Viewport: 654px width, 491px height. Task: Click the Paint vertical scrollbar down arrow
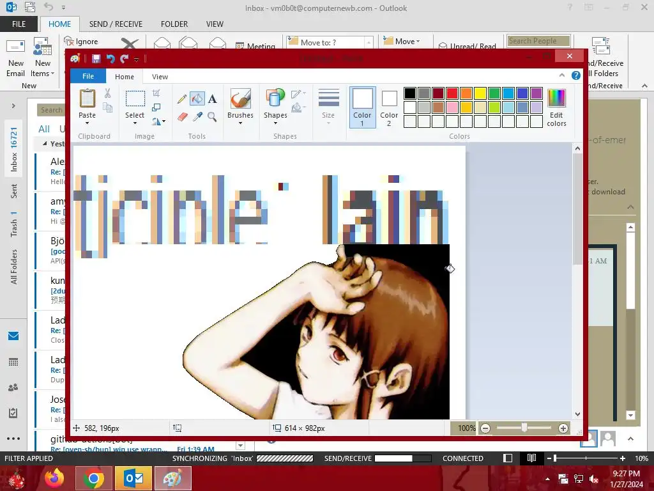tap(577, 414)
